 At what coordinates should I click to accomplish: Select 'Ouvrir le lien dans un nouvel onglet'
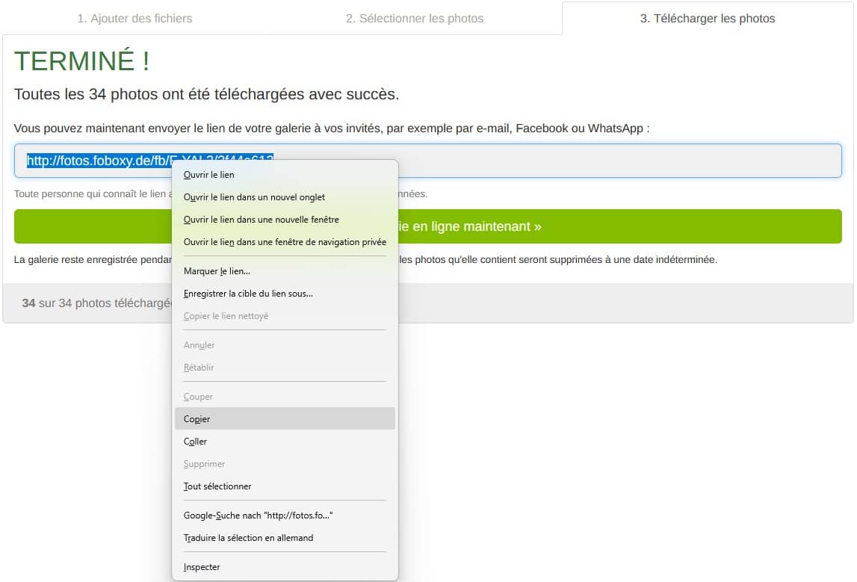[x=254, y=197]
